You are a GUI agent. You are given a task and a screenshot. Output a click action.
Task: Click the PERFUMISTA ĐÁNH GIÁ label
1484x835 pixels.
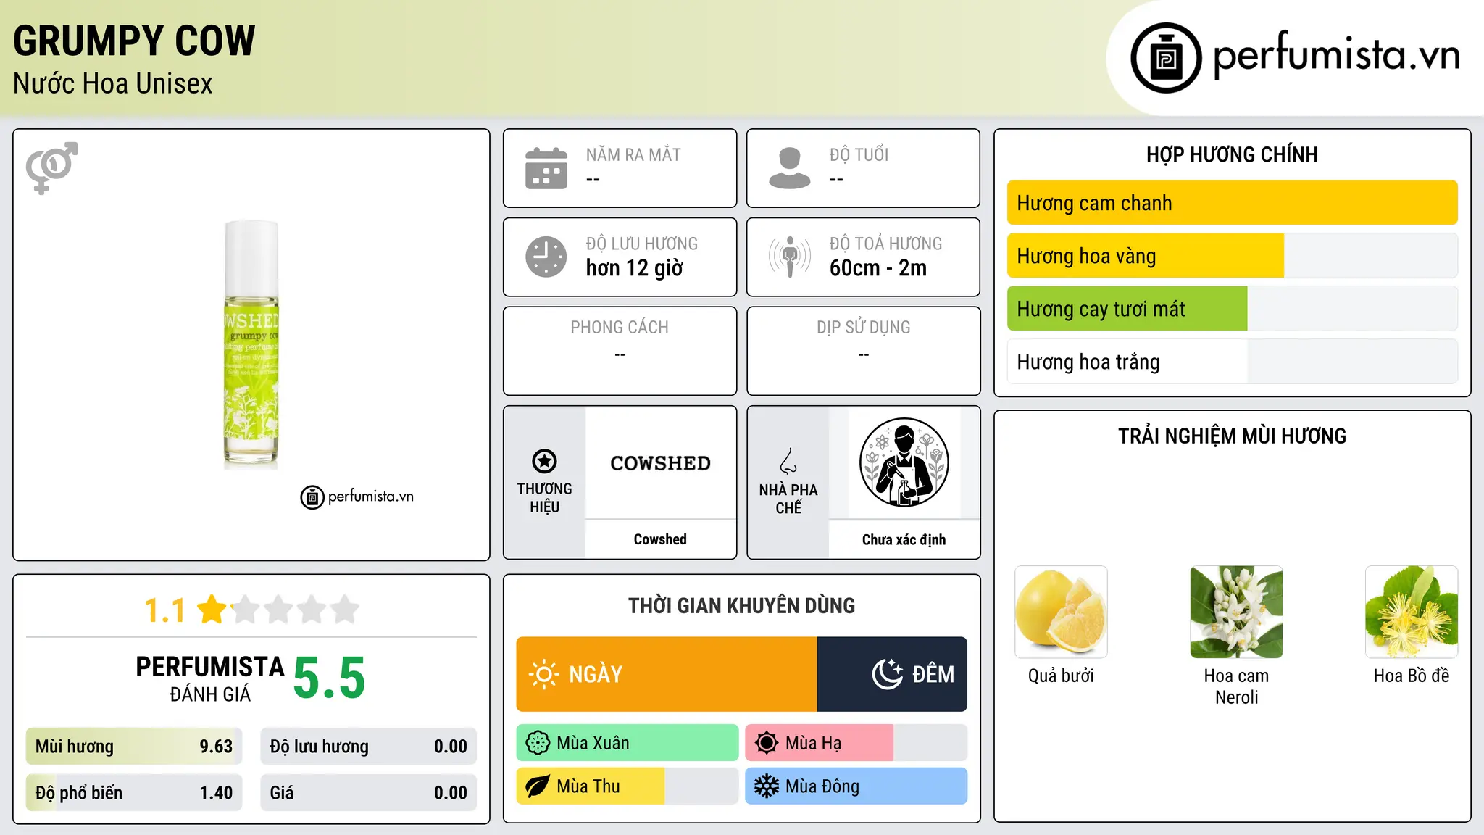[210, 678]
